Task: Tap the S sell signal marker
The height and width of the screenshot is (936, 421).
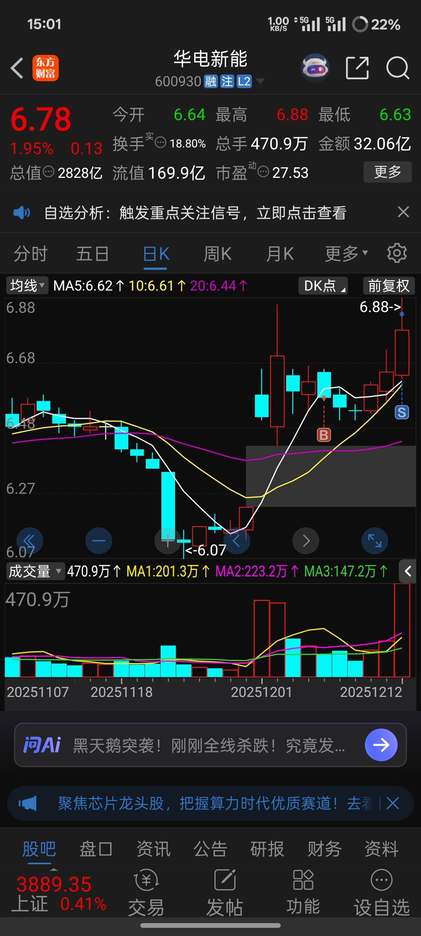Action: tap(402, 412)
